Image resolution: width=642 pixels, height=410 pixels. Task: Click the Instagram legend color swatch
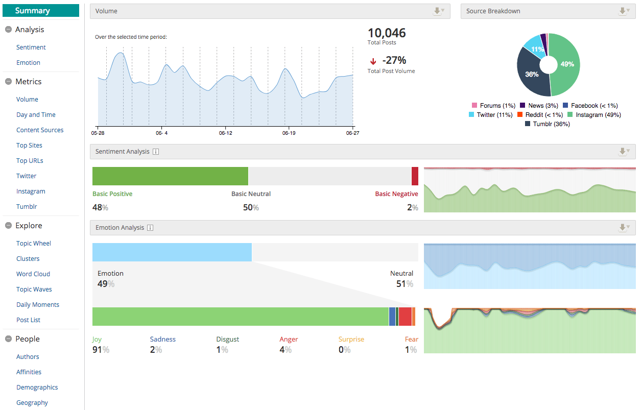click(x=570, y=115)
